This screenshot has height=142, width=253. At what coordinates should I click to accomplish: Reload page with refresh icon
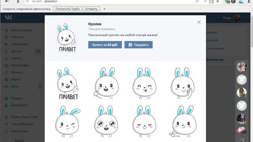point(27,1)
